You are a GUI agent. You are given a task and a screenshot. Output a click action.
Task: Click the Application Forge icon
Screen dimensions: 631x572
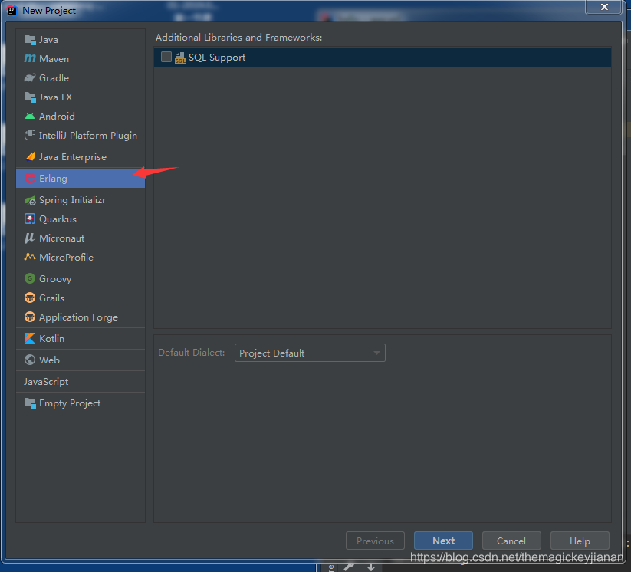pyautogui.click(x=30, y=317)
